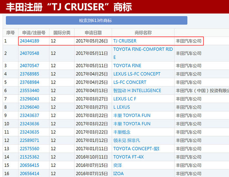Open LEXUS LS-FC CONCEPT trademark link

pyautogui.click(x=137, y=74)
